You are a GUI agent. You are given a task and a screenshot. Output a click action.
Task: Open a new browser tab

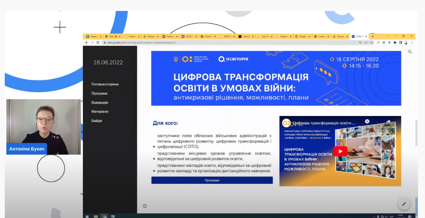(373, 36)
